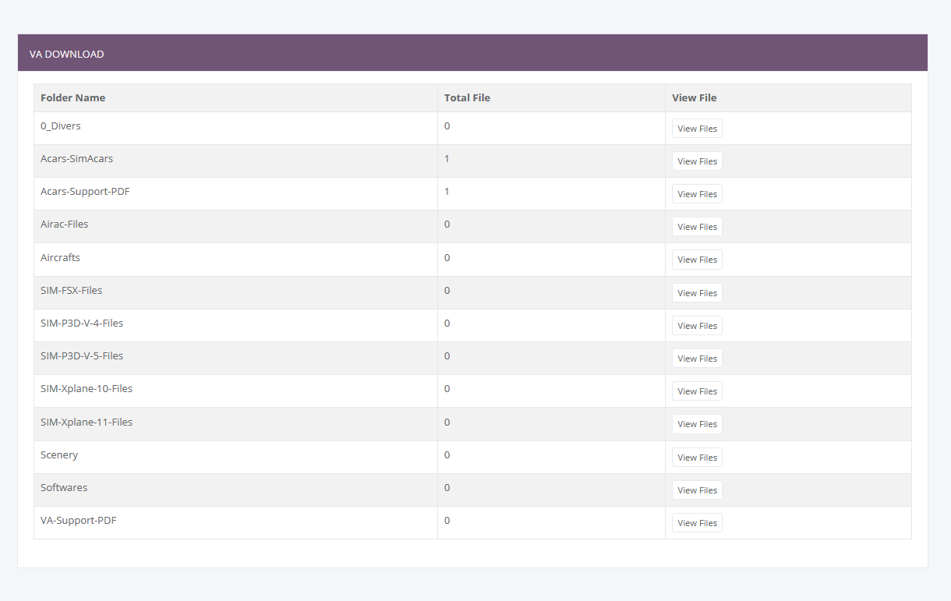This screenshot has height=601, width=951.
Task: Click the total file count for Scenery
Action: [x=447, y=454]
